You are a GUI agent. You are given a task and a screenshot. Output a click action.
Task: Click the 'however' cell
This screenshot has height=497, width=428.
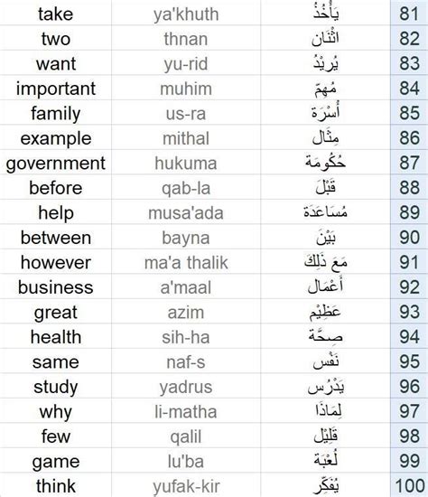pyautogui.click(x=55, y=261)
